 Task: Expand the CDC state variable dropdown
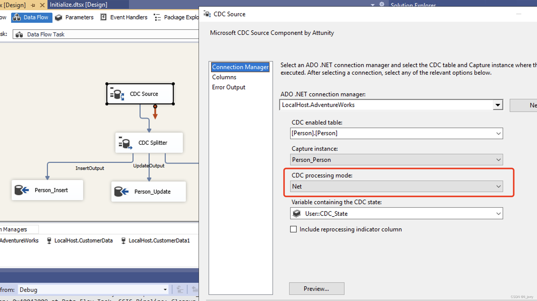[498, 214]
